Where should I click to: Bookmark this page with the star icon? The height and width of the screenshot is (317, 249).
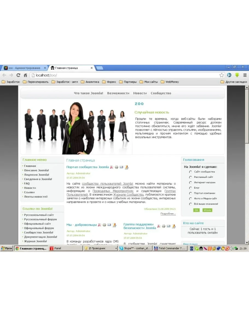point(221,75)
